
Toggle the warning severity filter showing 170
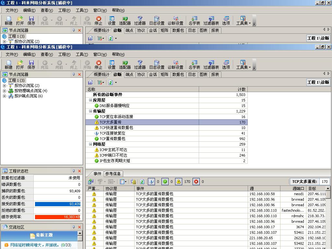click(179, 182)
